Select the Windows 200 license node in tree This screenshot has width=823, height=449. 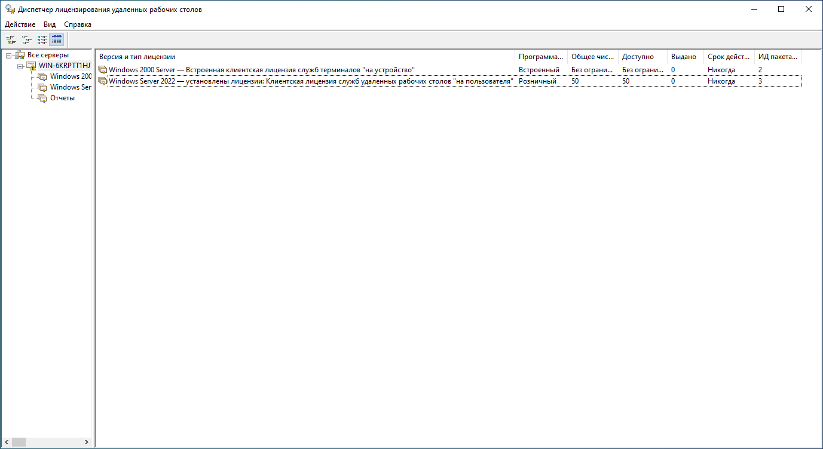71,76
